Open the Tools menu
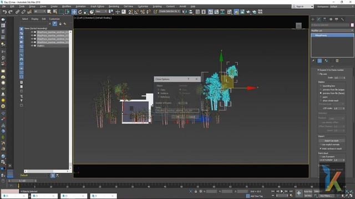The image size is (355, 199). pyautogui.click(x=22, y=7)
